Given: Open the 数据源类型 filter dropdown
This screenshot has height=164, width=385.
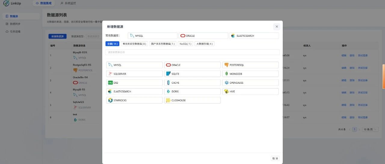Looking at the screenshot, I should 94,36.
